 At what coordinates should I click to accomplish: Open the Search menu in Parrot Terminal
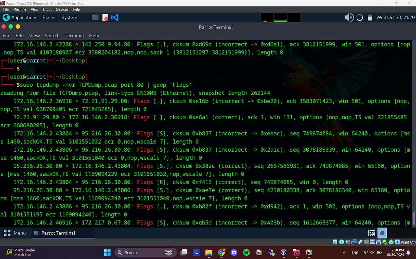coord(52,35)
